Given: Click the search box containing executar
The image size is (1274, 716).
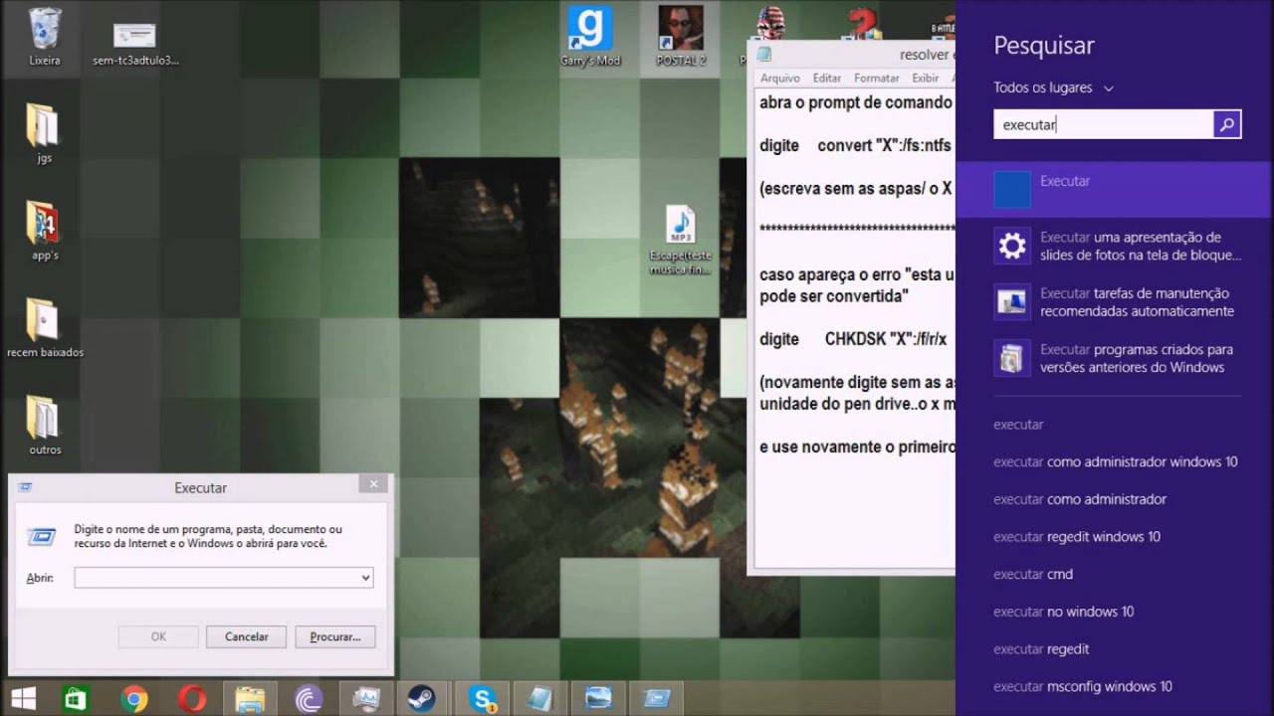Looking at the screenshot, I should click(1104, 124).
